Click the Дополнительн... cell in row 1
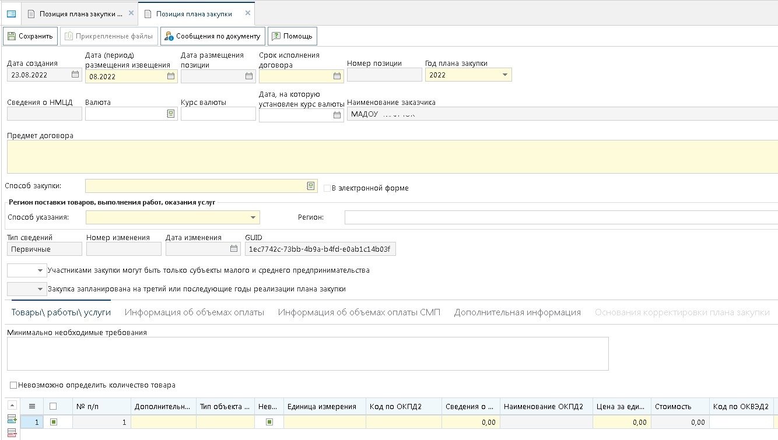 (163, 422)
